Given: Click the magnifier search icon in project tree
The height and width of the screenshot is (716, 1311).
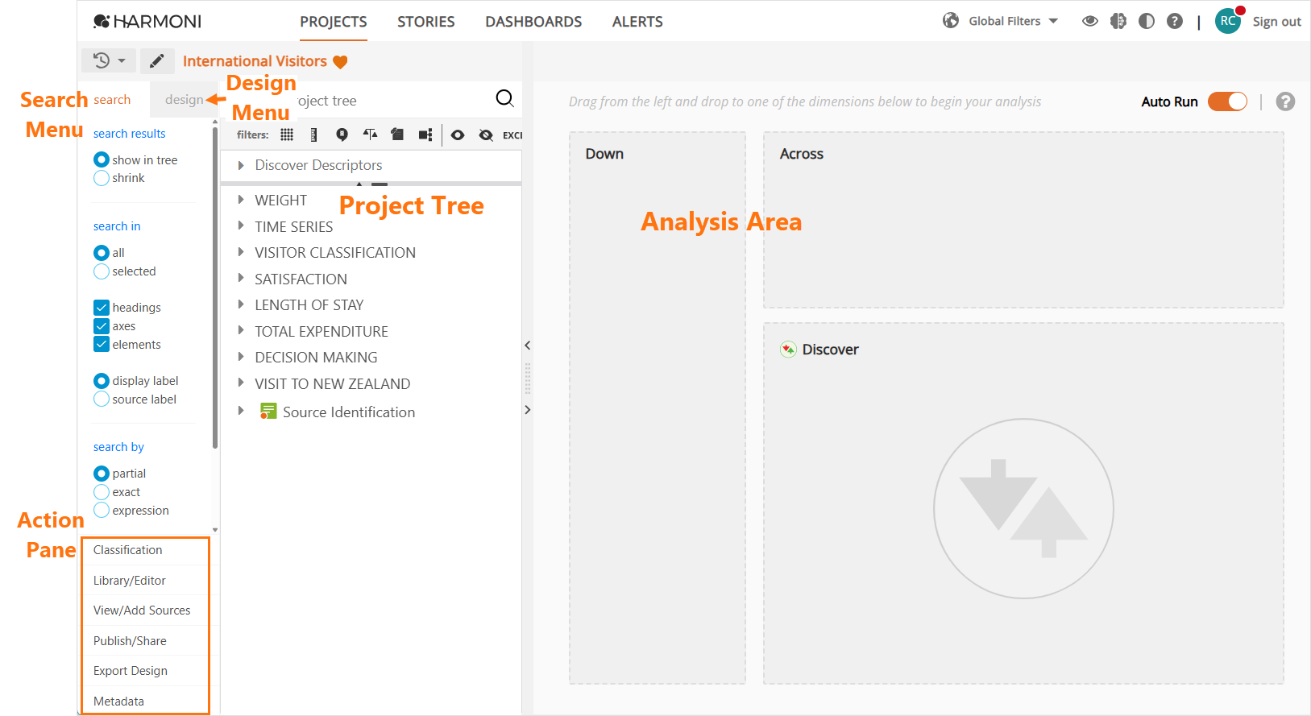Looking at the screenshot, I should coord(504,98).
